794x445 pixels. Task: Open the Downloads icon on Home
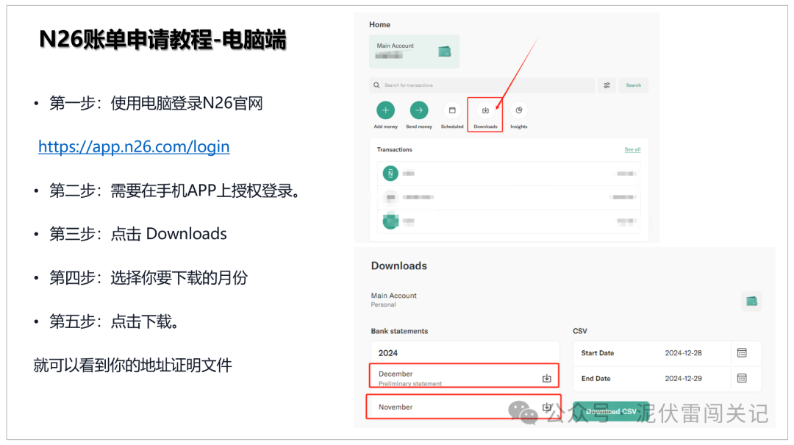485,110
